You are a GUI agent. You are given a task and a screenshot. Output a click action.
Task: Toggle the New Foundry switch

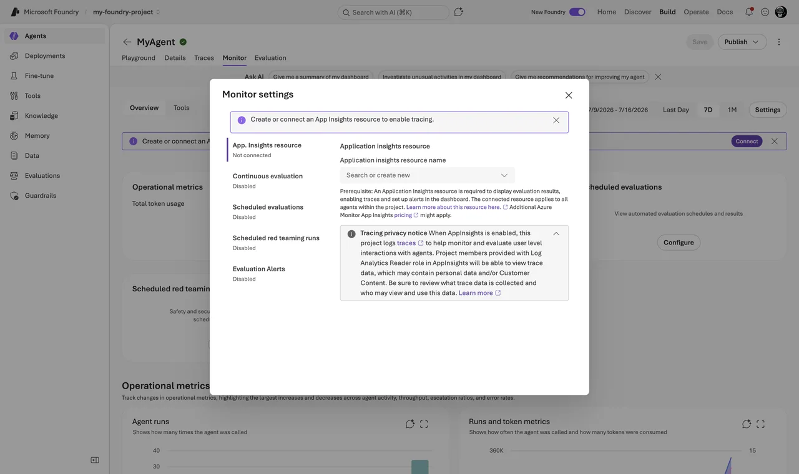(577, 12)
